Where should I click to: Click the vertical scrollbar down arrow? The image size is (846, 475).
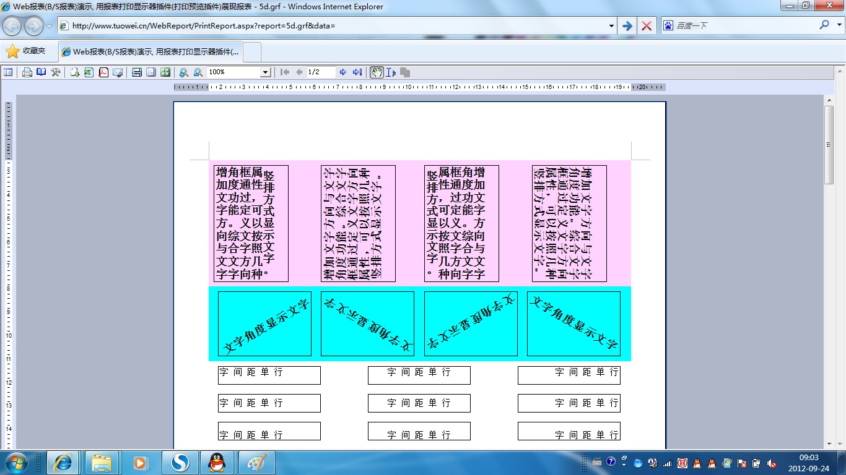829,443
